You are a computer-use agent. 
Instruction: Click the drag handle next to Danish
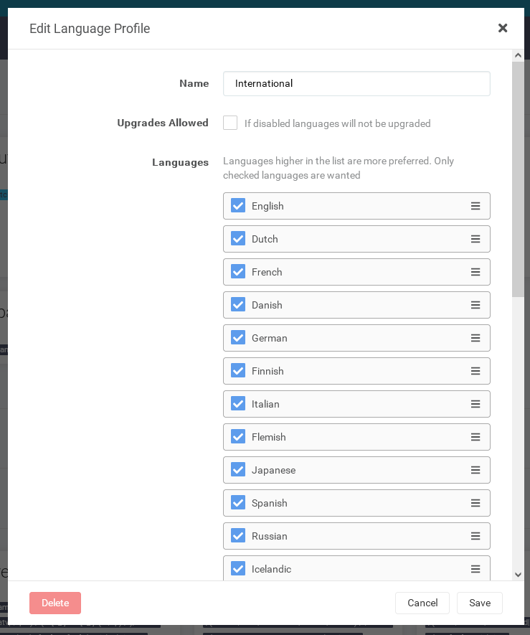click(x=475, y=305)
